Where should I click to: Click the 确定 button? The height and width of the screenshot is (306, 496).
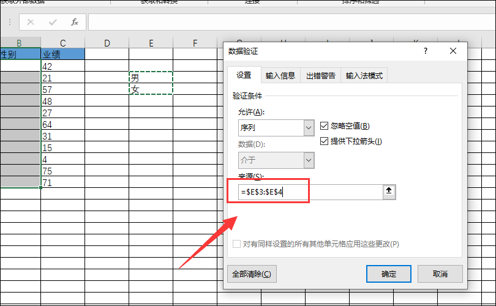pyautogui.click(x=389, y=274)
